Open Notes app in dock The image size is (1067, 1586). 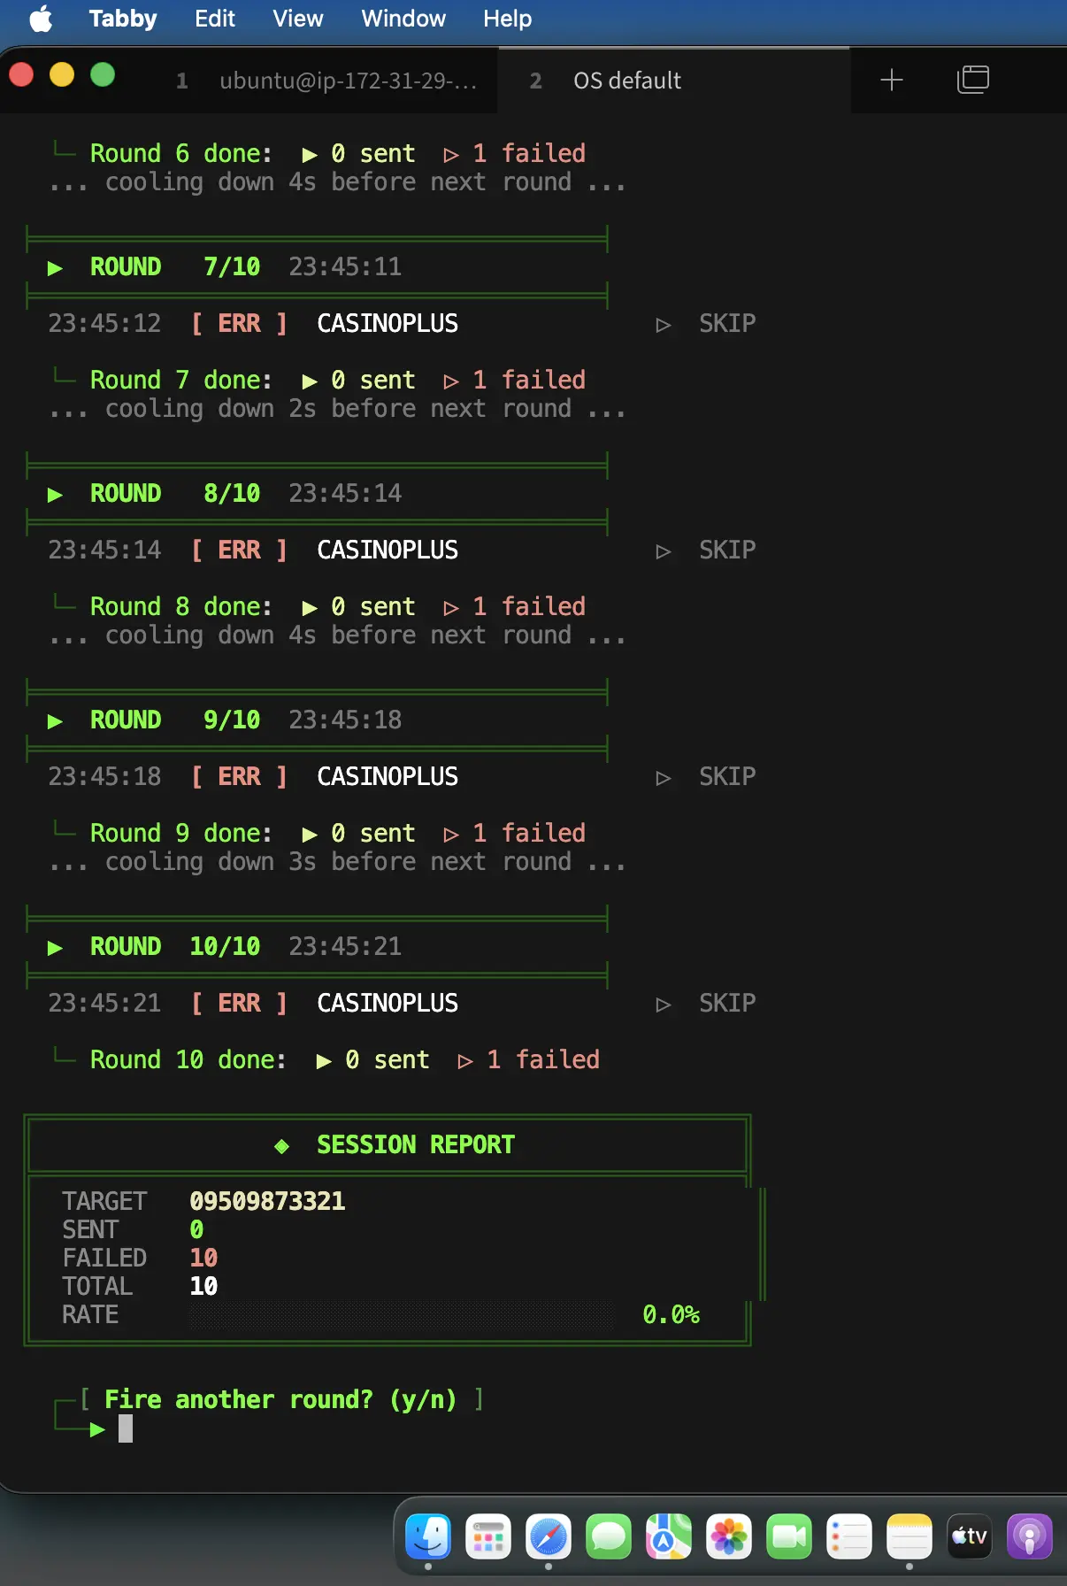coord(910,1536)
